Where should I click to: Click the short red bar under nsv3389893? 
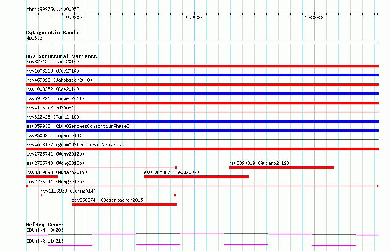(42, 177)
